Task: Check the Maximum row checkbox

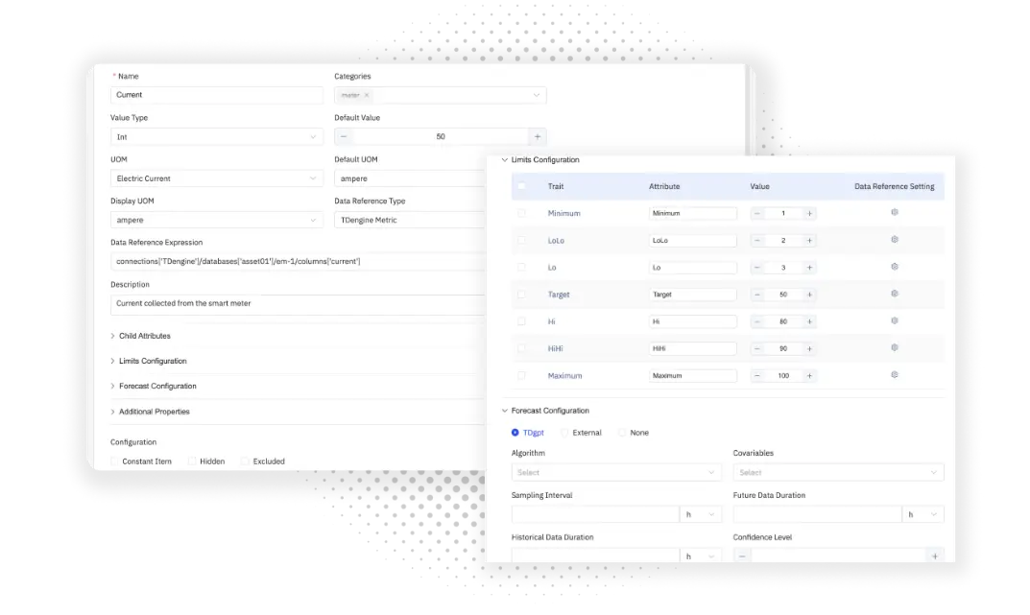Action: click(521, 375)
